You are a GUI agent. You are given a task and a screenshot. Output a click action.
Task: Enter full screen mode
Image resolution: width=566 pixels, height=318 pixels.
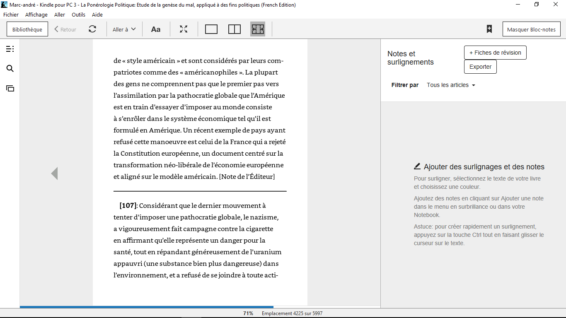pos(184,29)
